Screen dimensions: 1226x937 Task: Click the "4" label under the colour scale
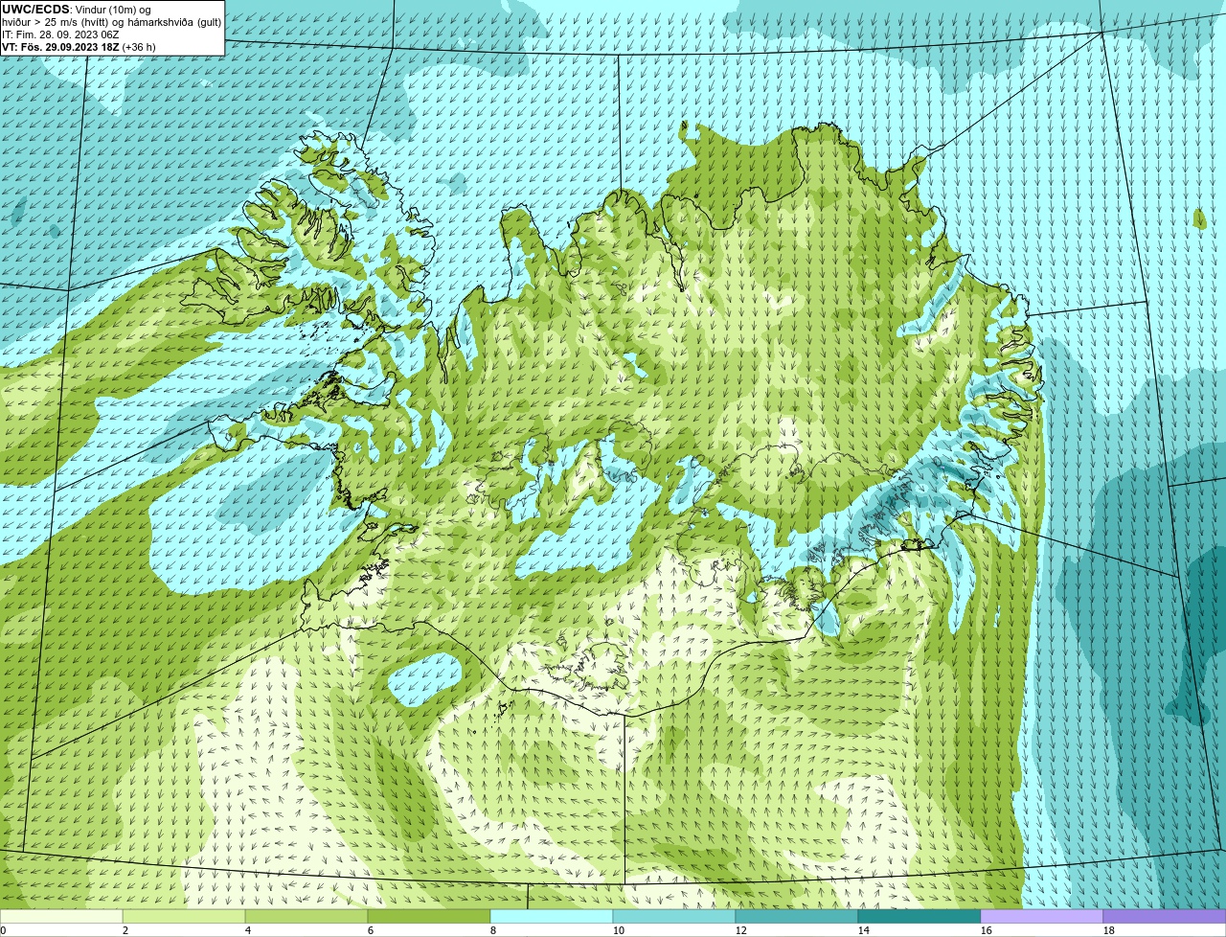(x=248, y=930)
